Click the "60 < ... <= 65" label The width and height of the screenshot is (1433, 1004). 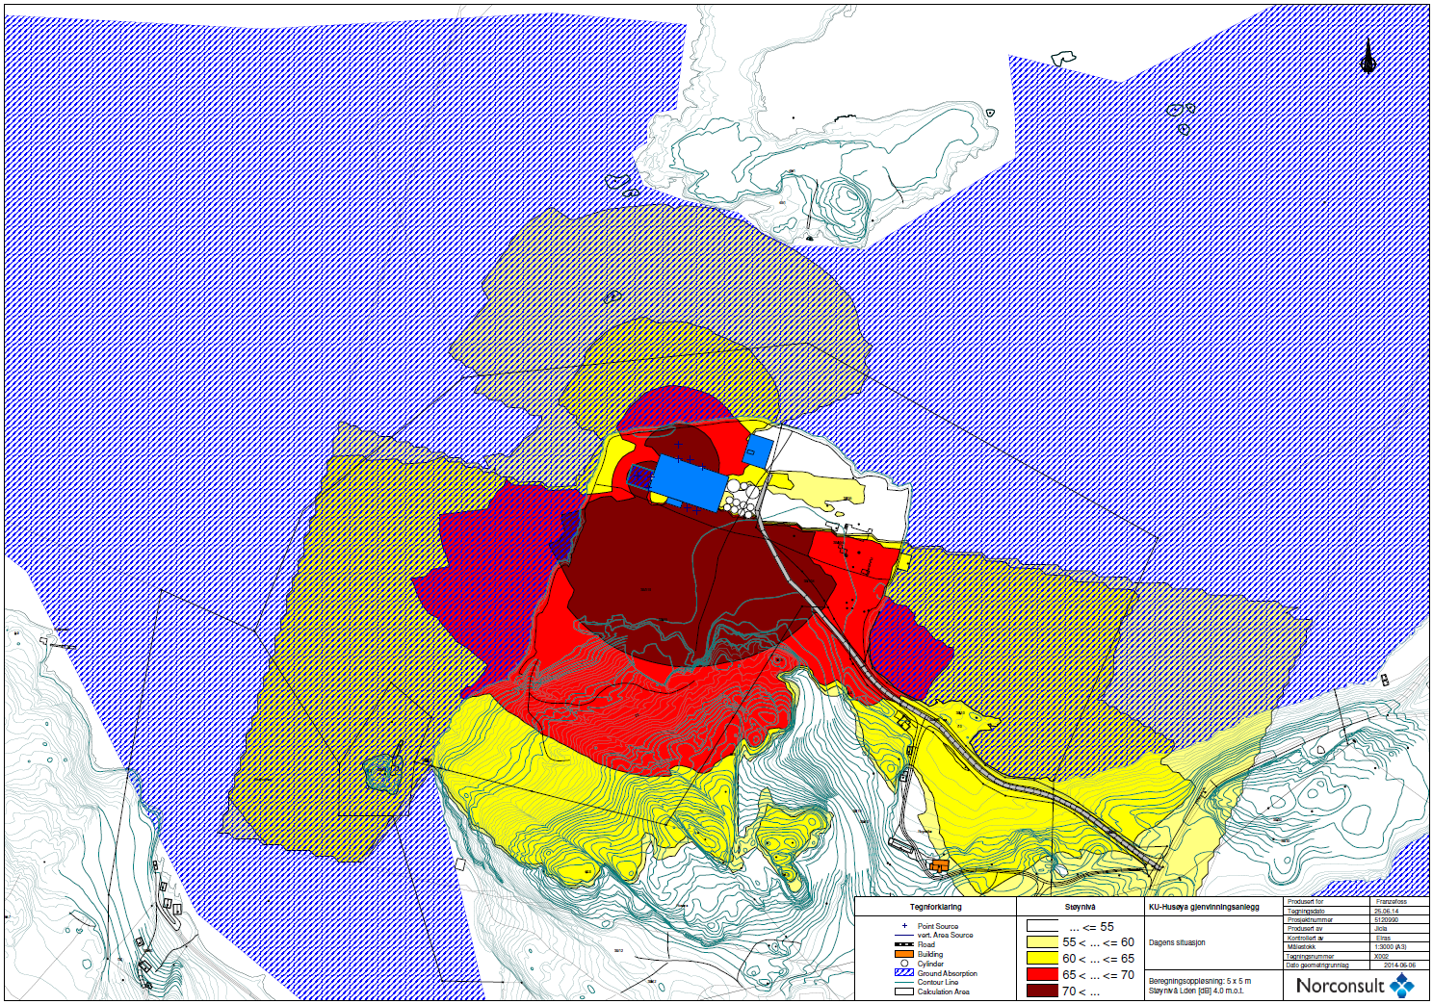click(x=1098, y=958)
